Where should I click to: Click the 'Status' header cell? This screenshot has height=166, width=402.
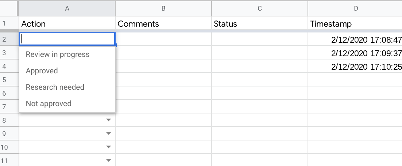tap(260, 24)
